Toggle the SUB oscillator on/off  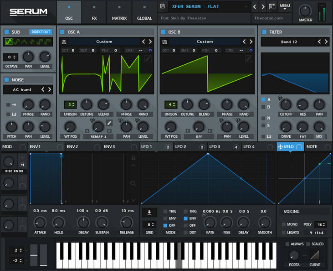coord(6,32)
